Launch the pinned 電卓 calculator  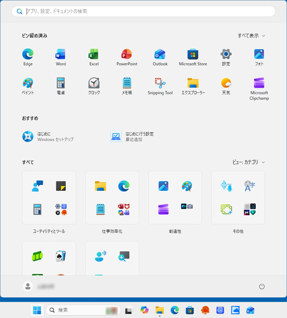coord(61,86)
